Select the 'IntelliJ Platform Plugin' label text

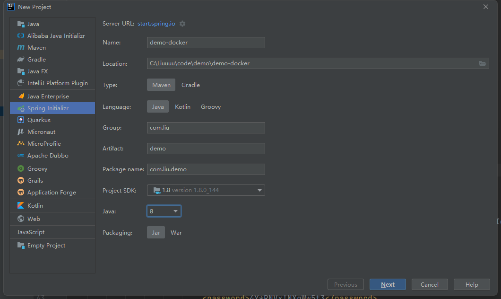pos(58,83)
